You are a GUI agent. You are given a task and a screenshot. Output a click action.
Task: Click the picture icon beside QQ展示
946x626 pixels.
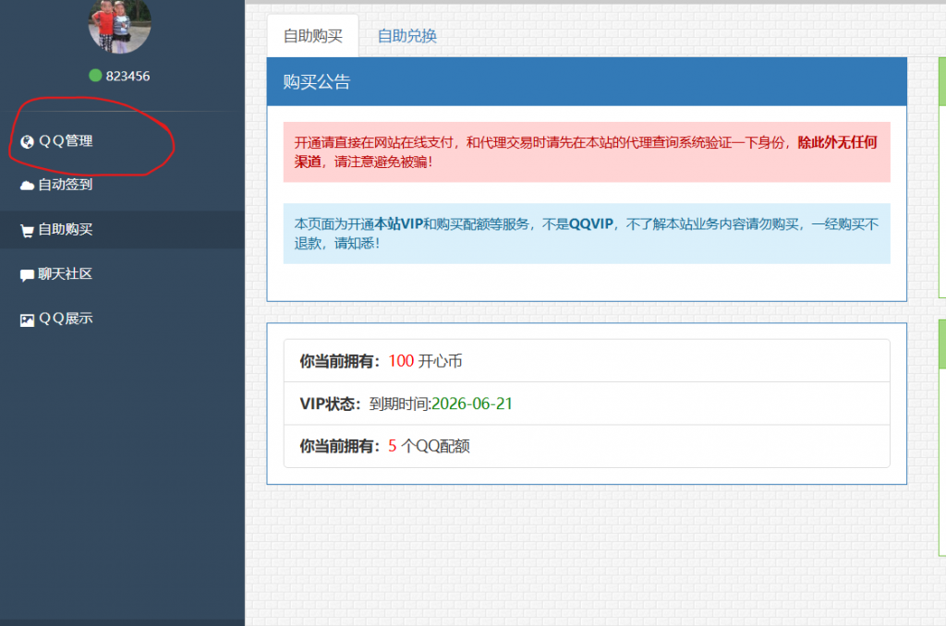[x=27, y=319]
